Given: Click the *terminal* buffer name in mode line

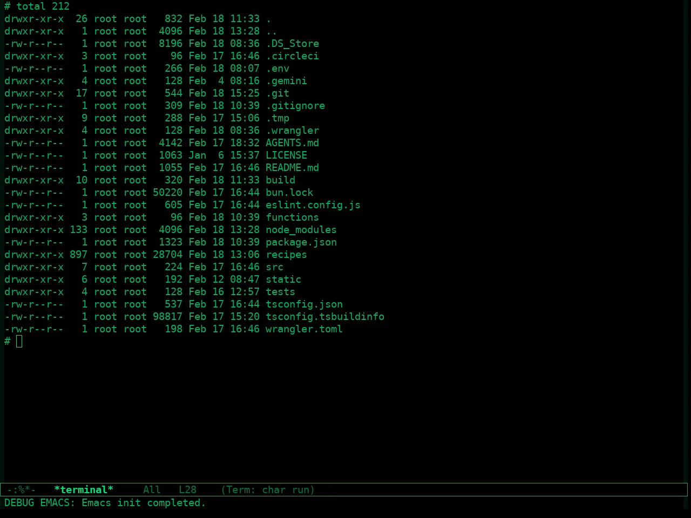Looking at the screenshot, I should tap(84, 490).
